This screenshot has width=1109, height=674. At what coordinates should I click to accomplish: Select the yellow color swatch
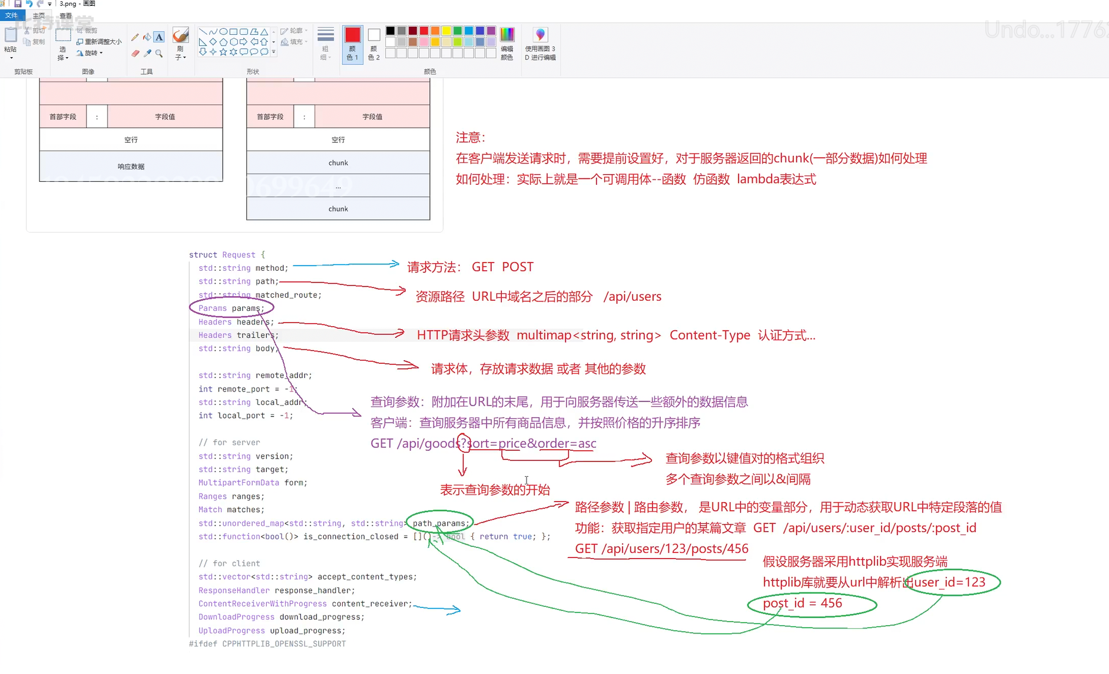click(x=446, y=30)
